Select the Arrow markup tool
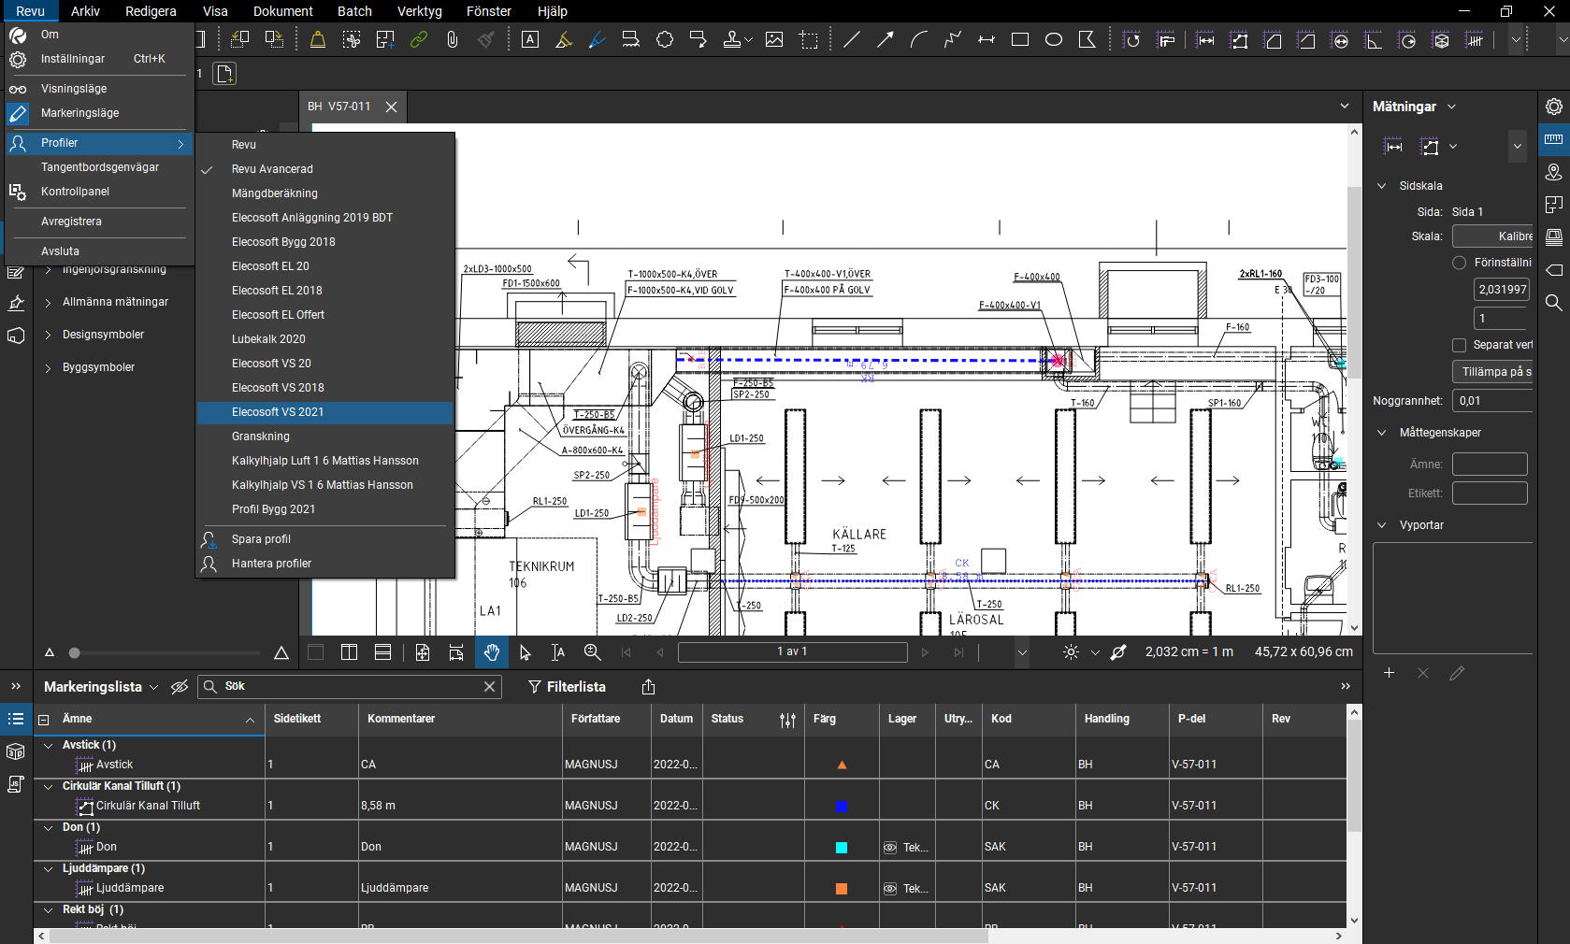The image size is (1570, 944). coord(885,39)
